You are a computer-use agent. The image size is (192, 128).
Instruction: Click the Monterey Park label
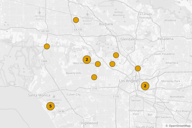(171, 81)
